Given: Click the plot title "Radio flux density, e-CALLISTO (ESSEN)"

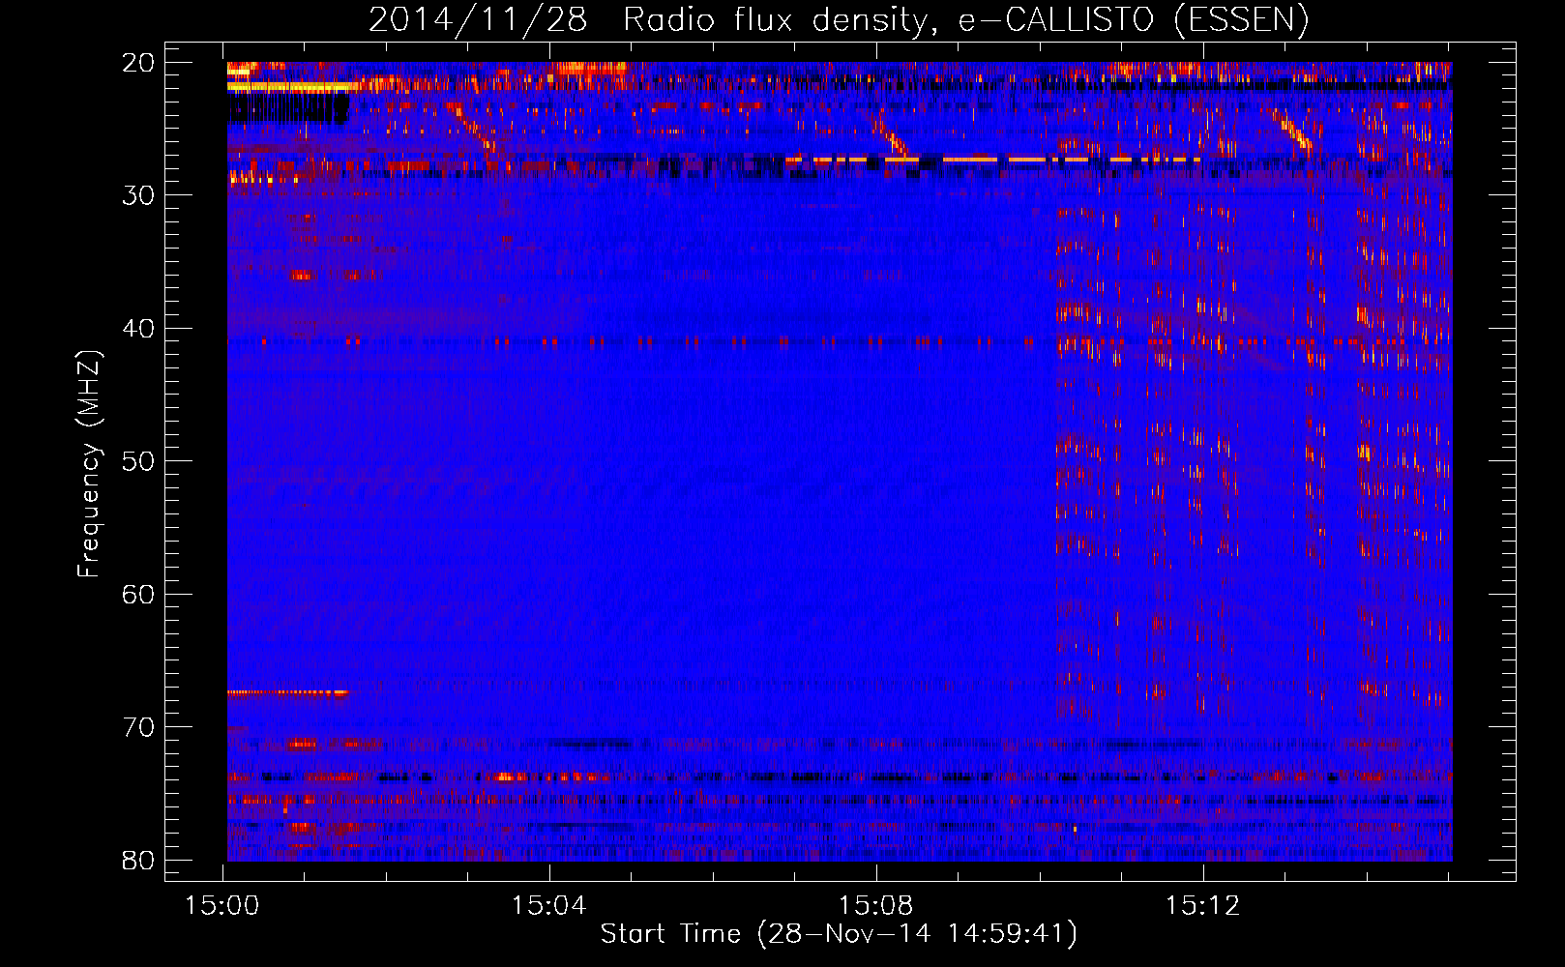Looking at the screenshot, I should [x=965, y=20].
